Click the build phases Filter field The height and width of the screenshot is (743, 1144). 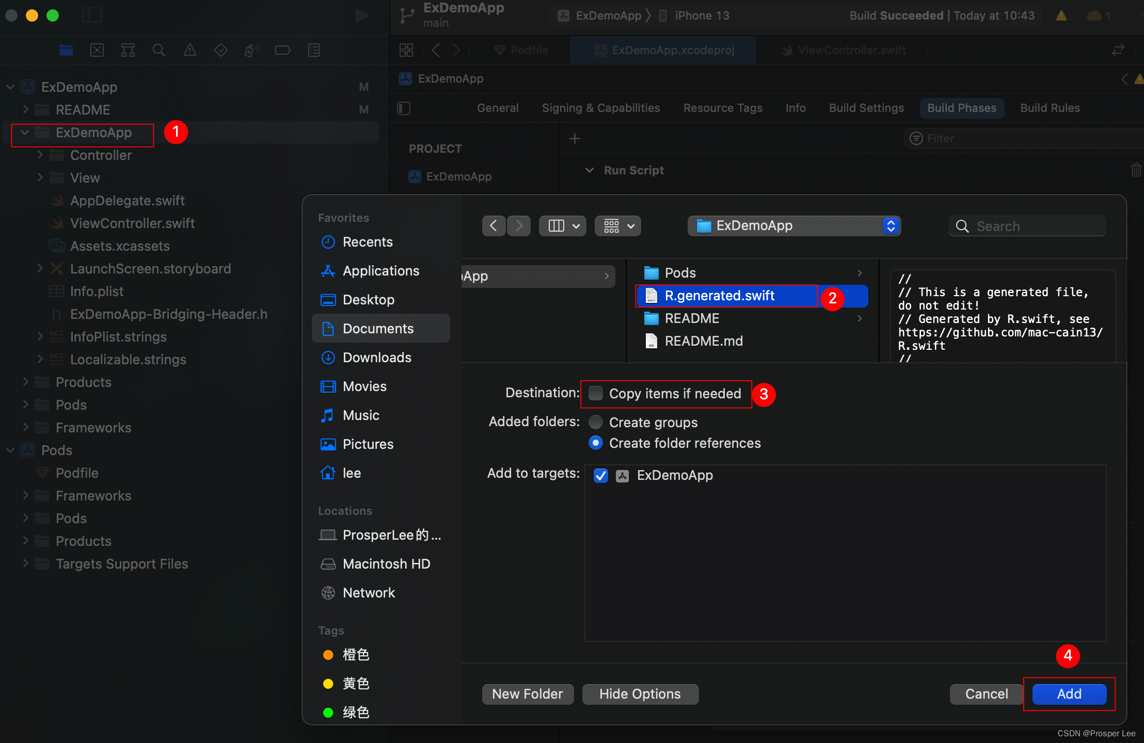1025,138
